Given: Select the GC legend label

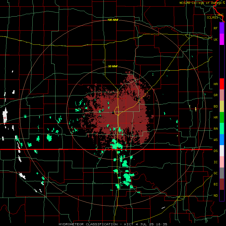Looking at the screenshot, I should click(216, 173).
